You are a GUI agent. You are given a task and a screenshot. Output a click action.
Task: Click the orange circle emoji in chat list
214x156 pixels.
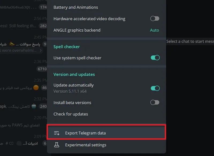click(x=36, y=87)
